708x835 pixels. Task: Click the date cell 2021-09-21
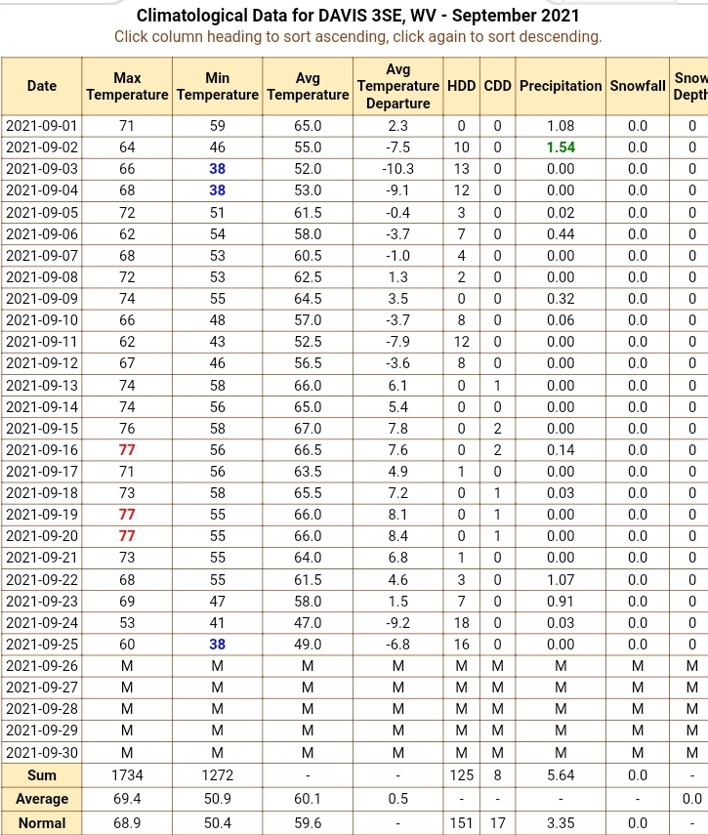42,558
